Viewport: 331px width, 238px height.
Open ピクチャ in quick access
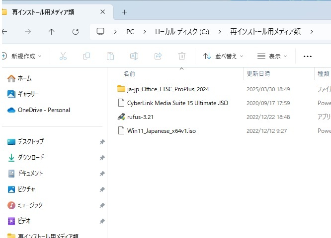point(21,189)
